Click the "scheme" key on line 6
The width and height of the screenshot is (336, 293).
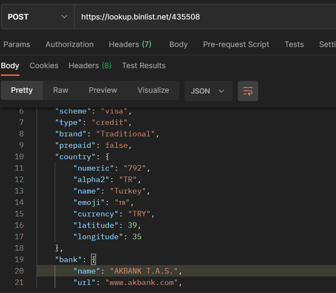point(73,111)
